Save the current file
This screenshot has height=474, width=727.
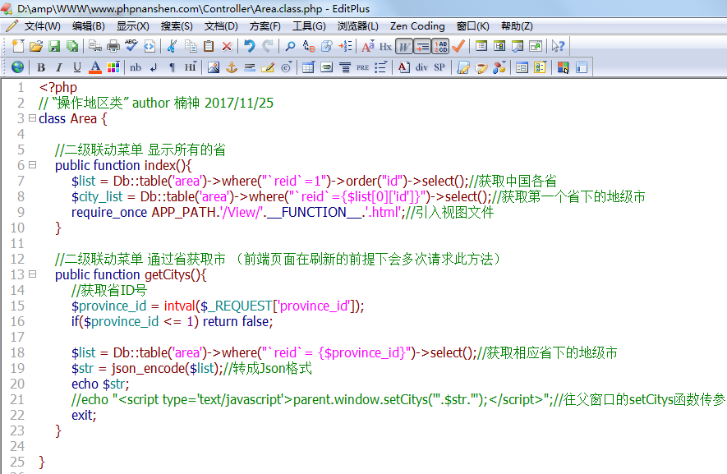[54, 46]
